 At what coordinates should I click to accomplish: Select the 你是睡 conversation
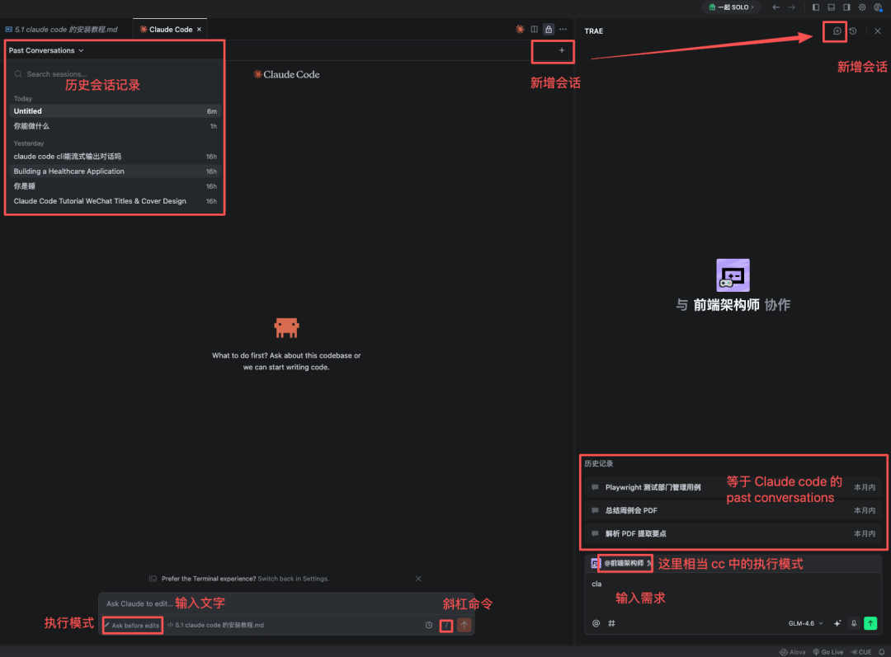pyautogui.click(x=115, y=186)
